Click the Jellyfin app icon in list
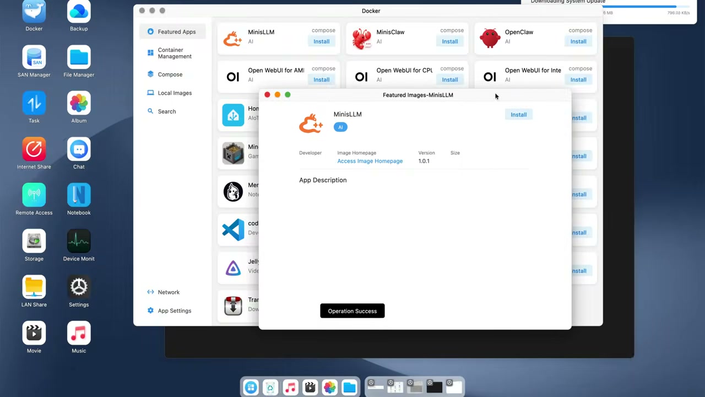This screenshot has height=397, width=705. [x=233, y=268]
